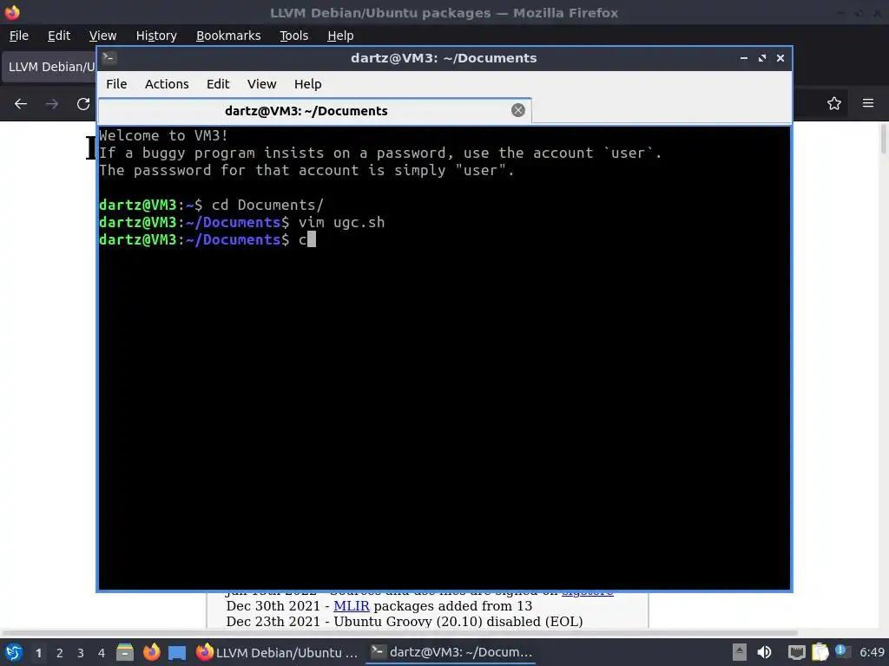Close the terminal window
Image resolution: width=889 pixels, height=666 pixels.
(x=780, y=58)
